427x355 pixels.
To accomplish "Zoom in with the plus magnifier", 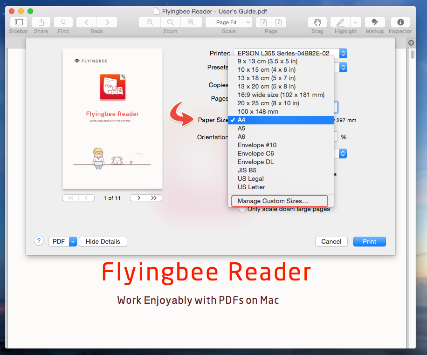I will pyautogui.click(x=191, y=22).
